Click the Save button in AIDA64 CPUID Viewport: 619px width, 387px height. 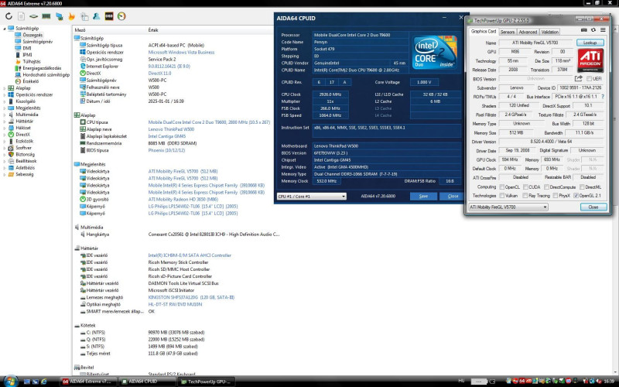[x=423, y=197]
